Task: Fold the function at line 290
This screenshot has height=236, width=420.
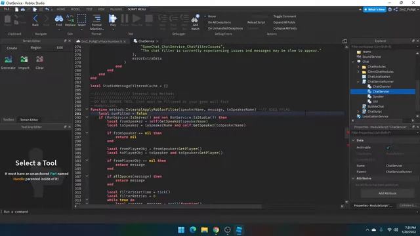Action: pos(87,109)
